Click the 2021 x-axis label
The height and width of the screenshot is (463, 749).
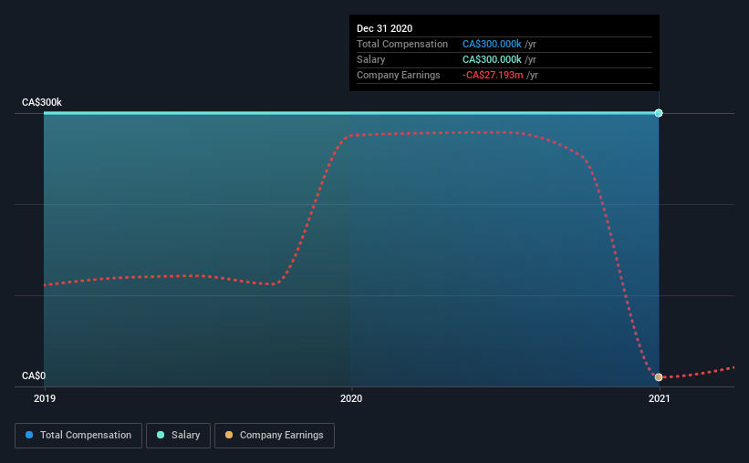(x=660, y=398)
